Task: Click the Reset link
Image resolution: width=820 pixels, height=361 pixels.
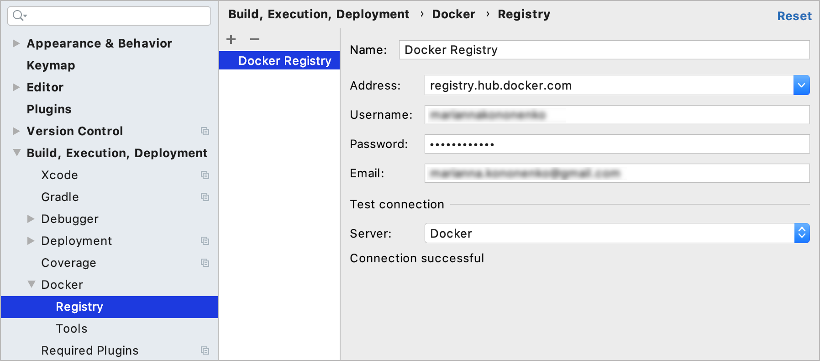Action: [x=794, y=16]
